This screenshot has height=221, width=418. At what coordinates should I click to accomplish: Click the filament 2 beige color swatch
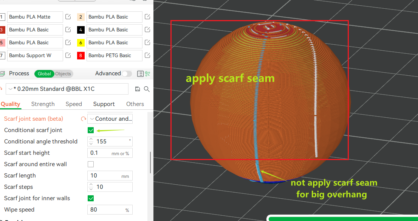81,17
